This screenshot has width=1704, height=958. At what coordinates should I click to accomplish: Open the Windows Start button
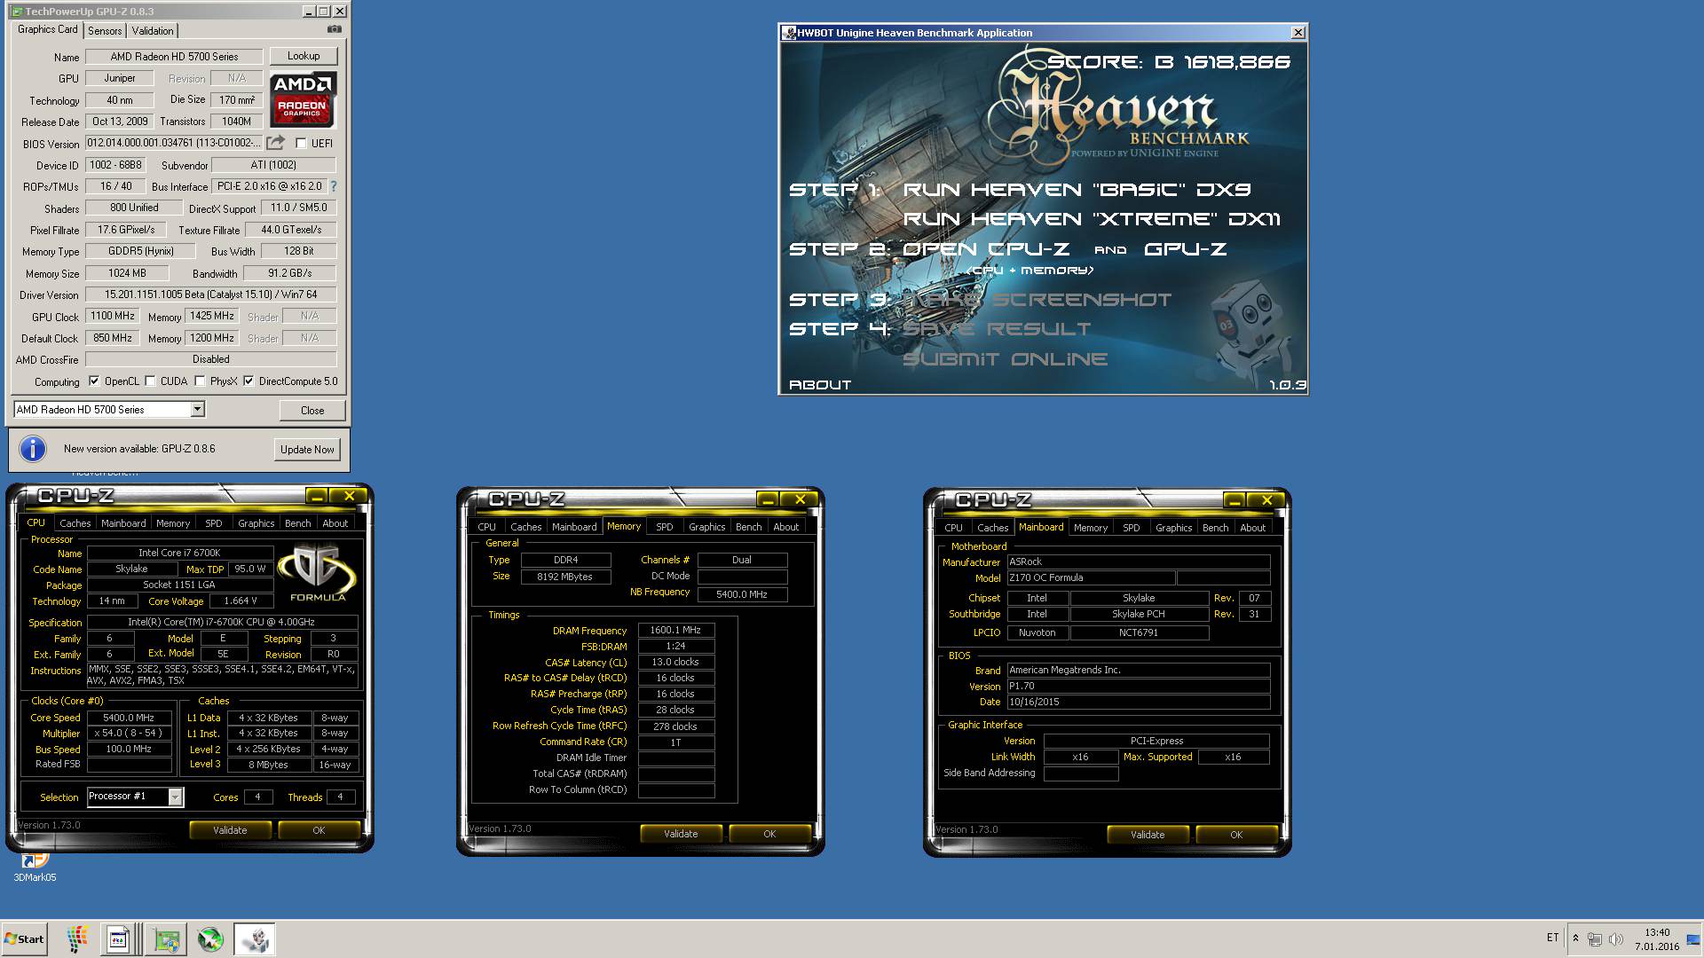pyautogui.click(x=24, y=938)
